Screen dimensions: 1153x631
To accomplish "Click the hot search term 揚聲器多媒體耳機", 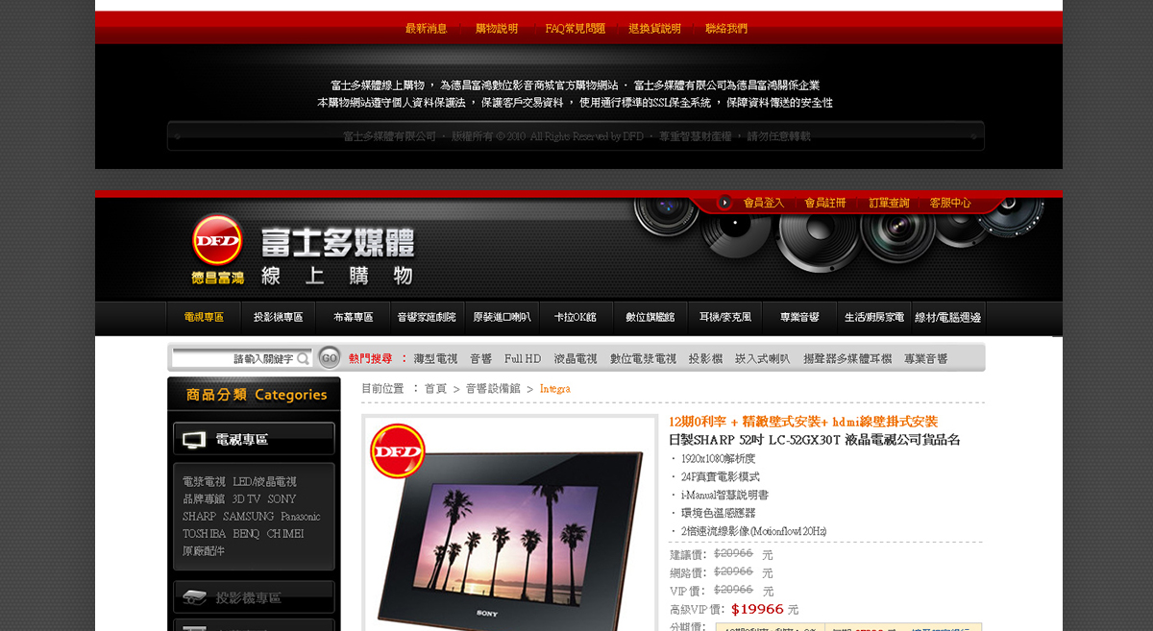I will coord(847,359).
